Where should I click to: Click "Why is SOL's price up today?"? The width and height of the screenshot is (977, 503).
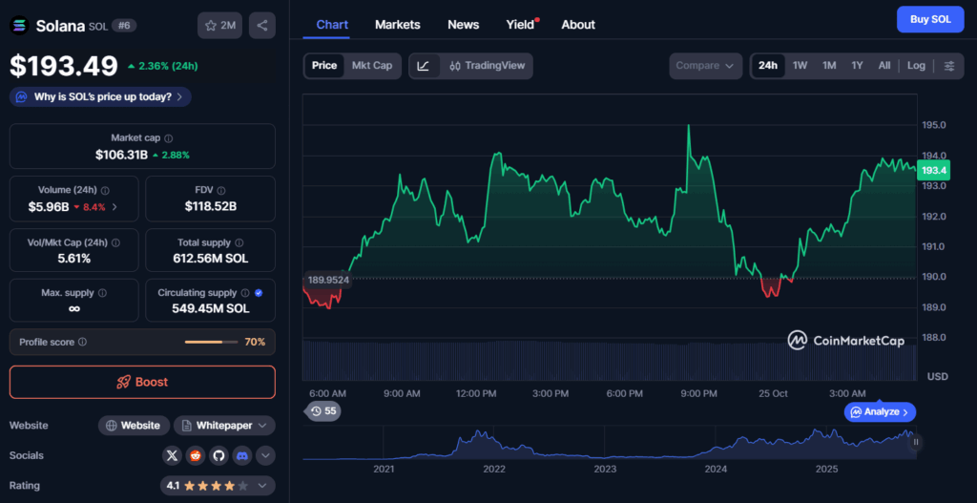click(100, 96)
